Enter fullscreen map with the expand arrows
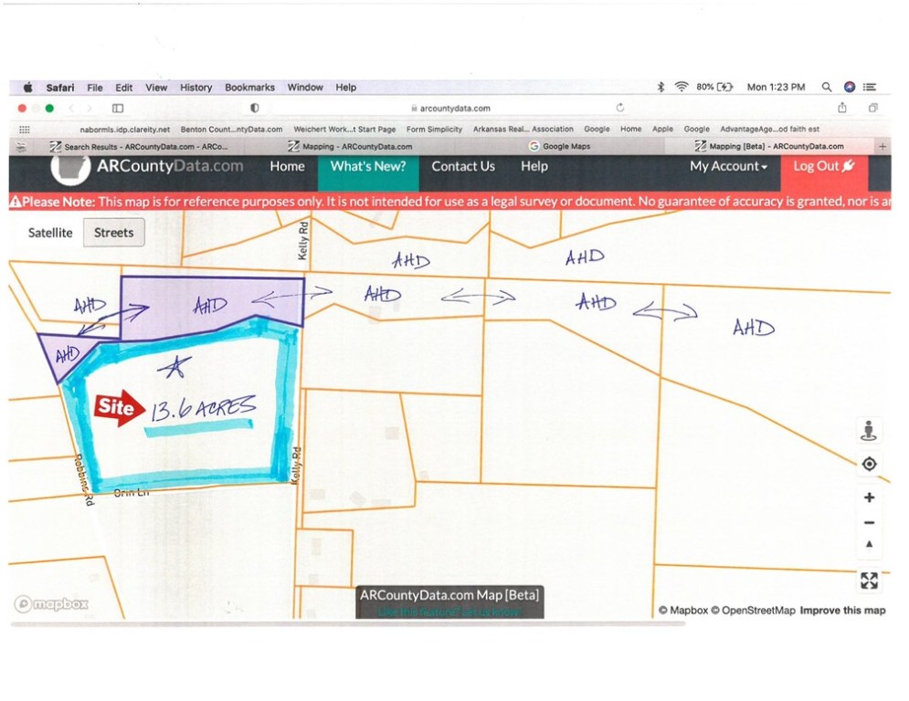Viewport: 909px width, 701px height. (x=869, y=581)
